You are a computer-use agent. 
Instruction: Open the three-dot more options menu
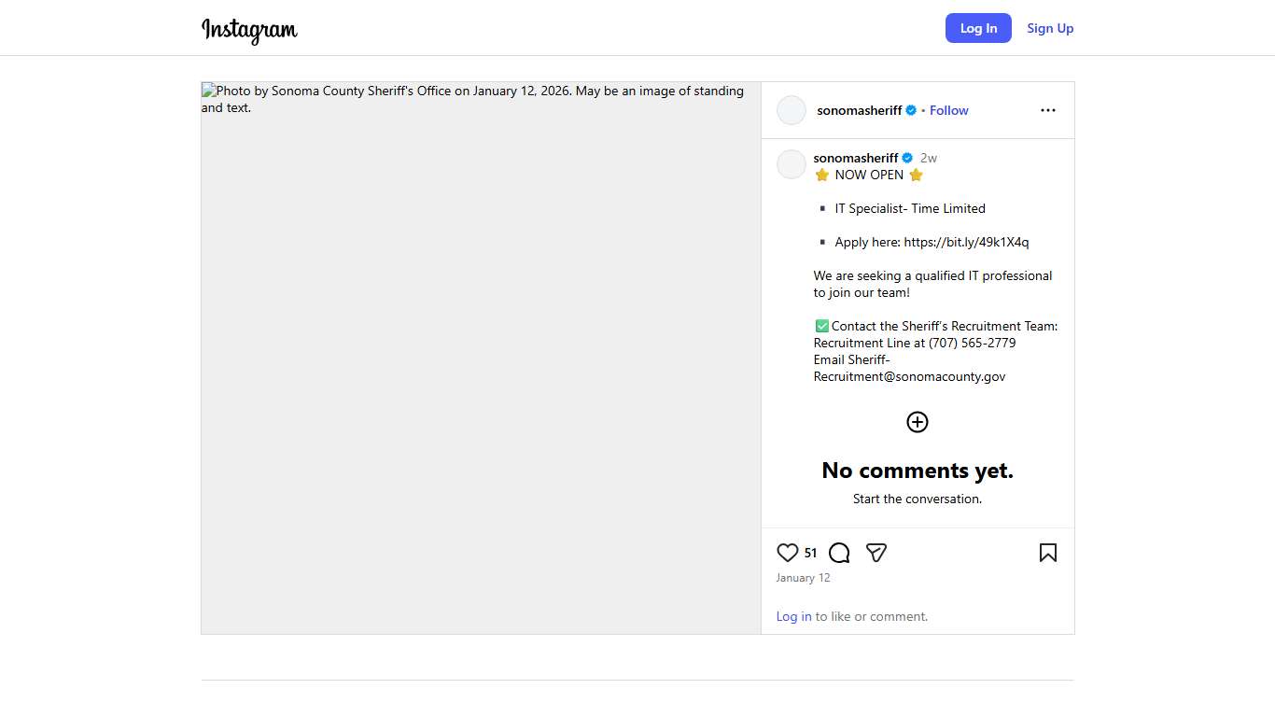coord(1048,110)
